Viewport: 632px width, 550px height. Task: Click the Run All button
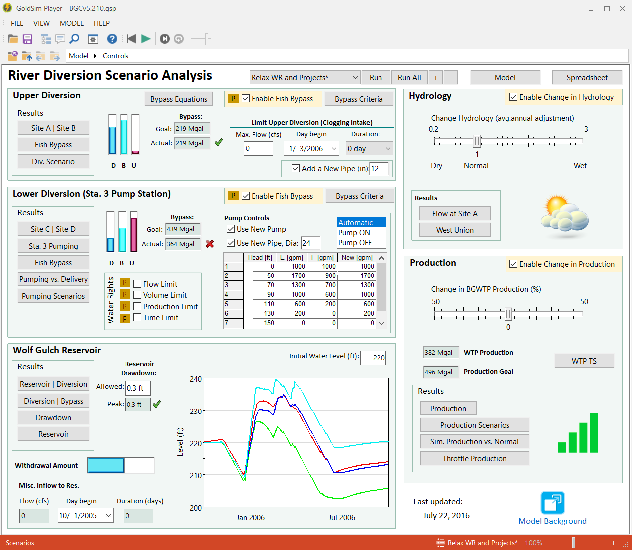click(x=409, y=78)
